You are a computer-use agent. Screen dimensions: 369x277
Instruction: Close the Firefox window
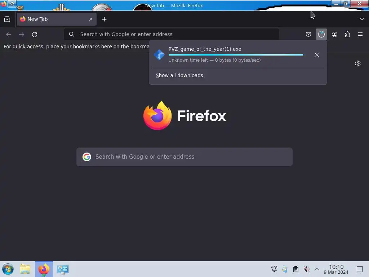(x=359, y=4)
